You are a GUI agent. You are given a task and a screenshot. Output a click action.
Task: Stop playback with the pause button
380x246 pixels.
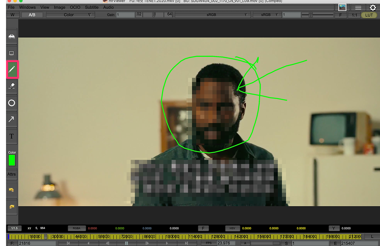click(x=127, y=243)
